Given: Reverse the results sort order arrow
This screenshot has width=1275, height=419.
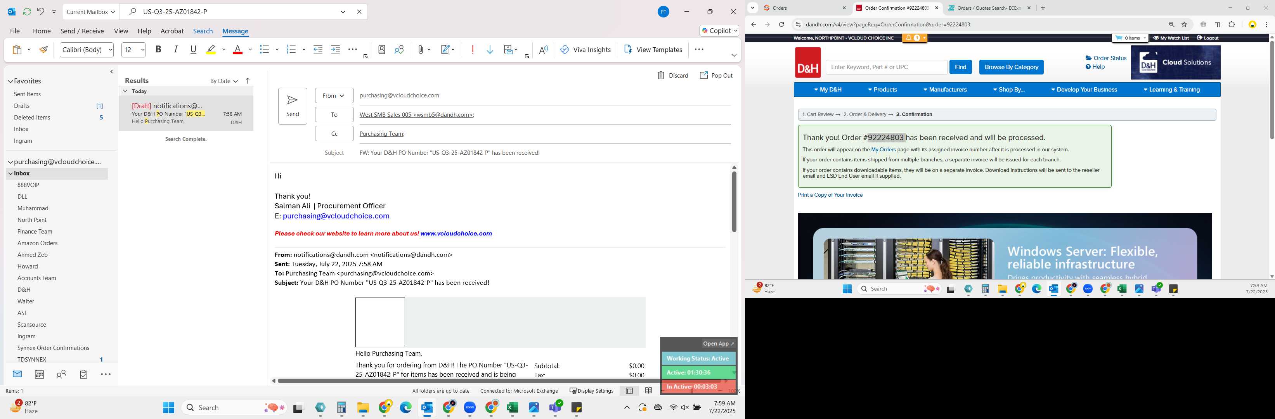Looking at the screenshot, I should (248, 81).
